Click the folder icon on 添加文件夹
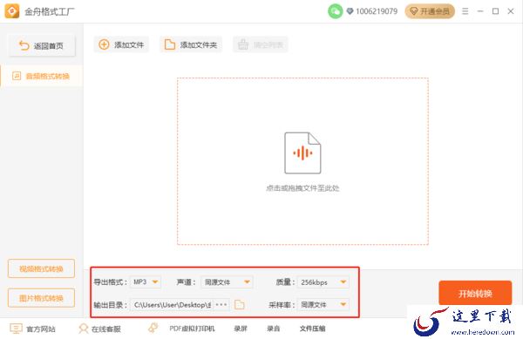The width and height of the screenshot is (523, 339). pos(170,44)
